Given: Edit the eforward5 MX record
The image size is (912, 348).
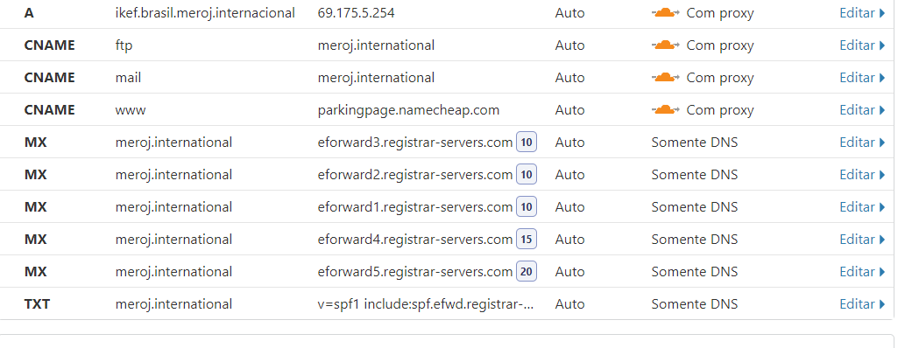Looking at the screenshot, I should pos(862,271).
